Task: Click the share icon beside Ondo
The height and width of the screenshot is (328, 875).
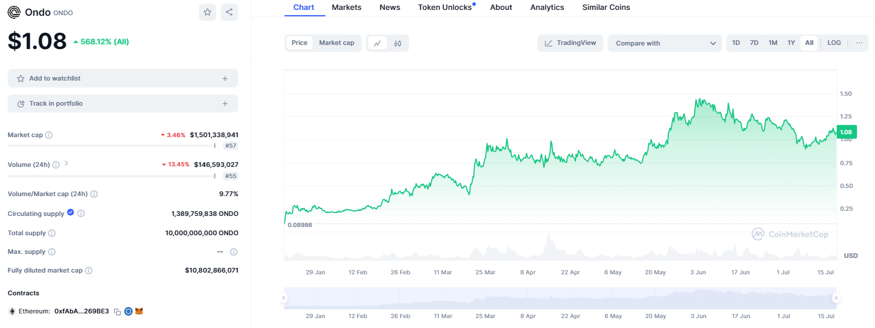Action: 229,12
